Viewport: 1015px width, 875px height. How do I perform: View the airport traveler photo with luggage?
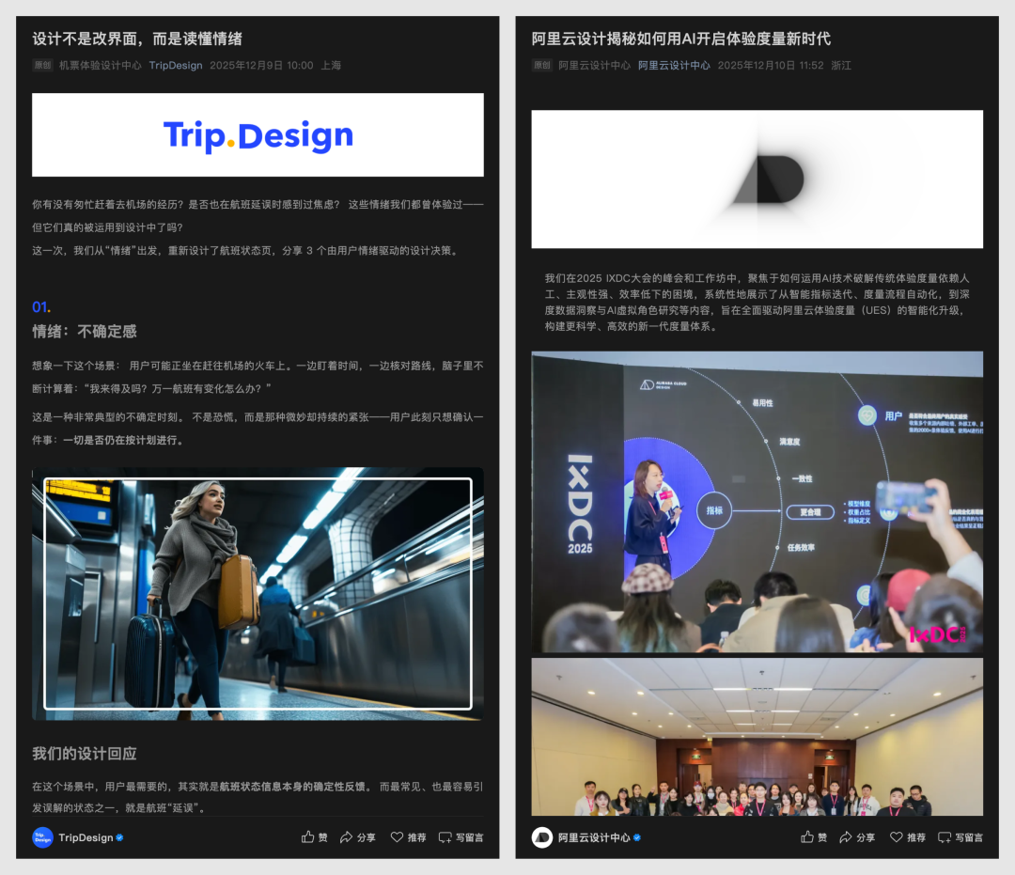click(x=258, y=593)
